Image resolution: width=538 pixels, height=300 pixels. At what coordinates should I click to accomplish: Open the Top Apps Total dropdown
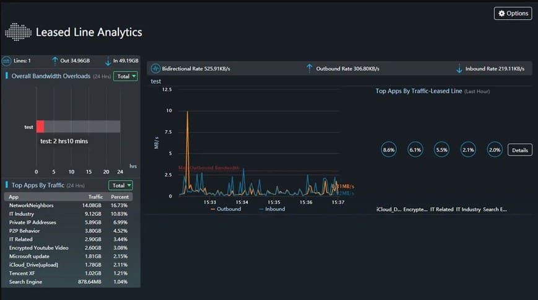click(120, 185)
